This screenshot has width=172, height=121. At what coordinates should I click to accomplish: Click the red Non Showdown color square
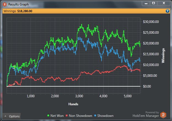(x=67, y=116)
